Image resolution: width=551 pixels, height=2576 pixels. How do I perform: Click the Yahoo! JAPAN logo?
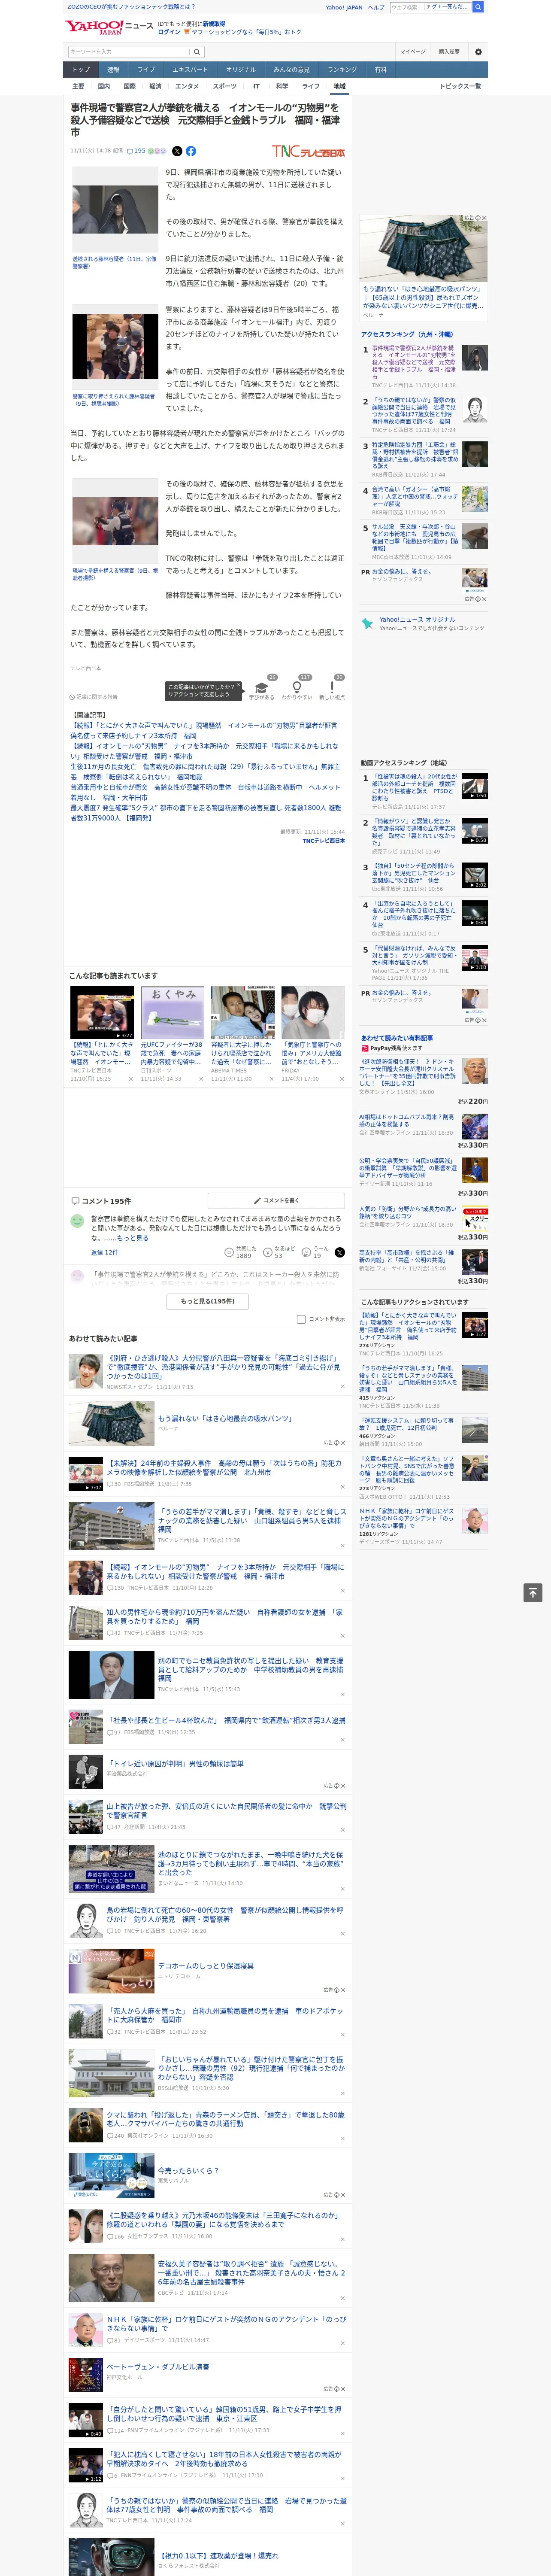point(95,27)
